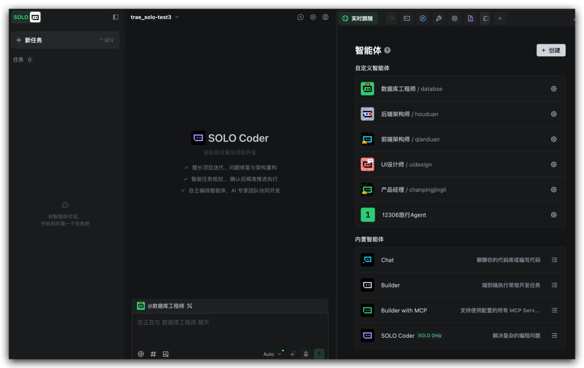Screen dimensions: 584x368
Task: Select 后端架构师 / houduan agent row
Action: 460,114
